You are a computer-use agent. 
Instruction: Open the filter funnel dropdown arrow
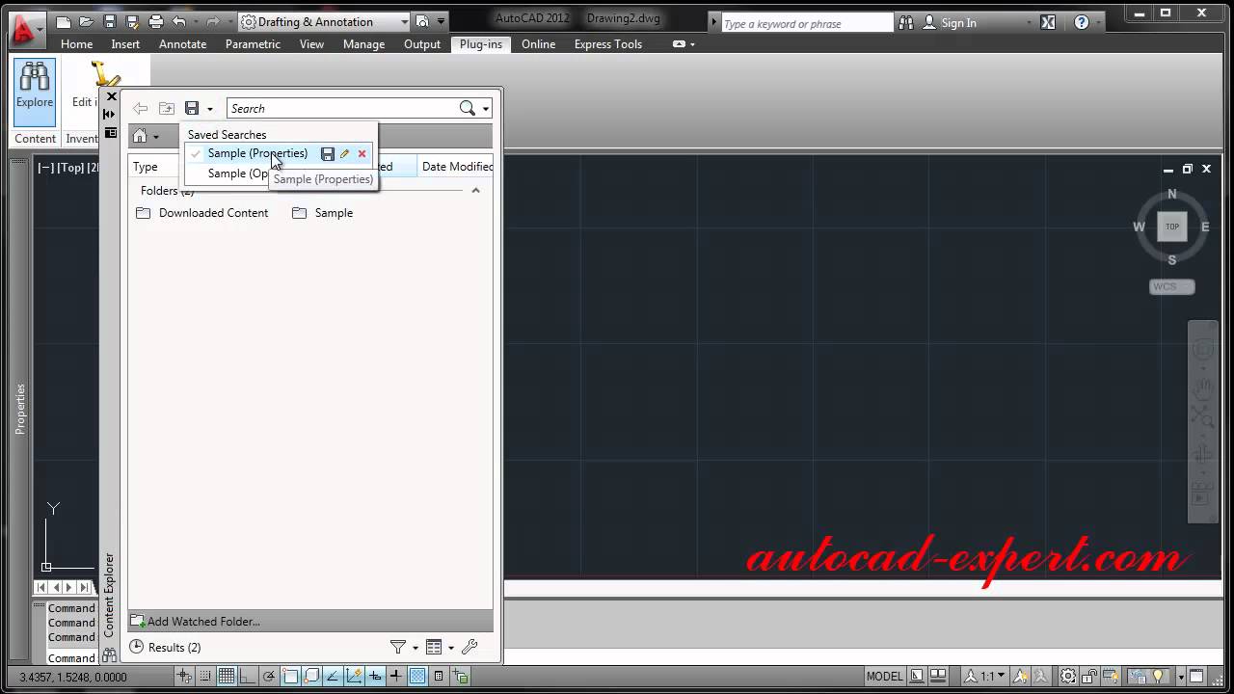coord(416,648)
